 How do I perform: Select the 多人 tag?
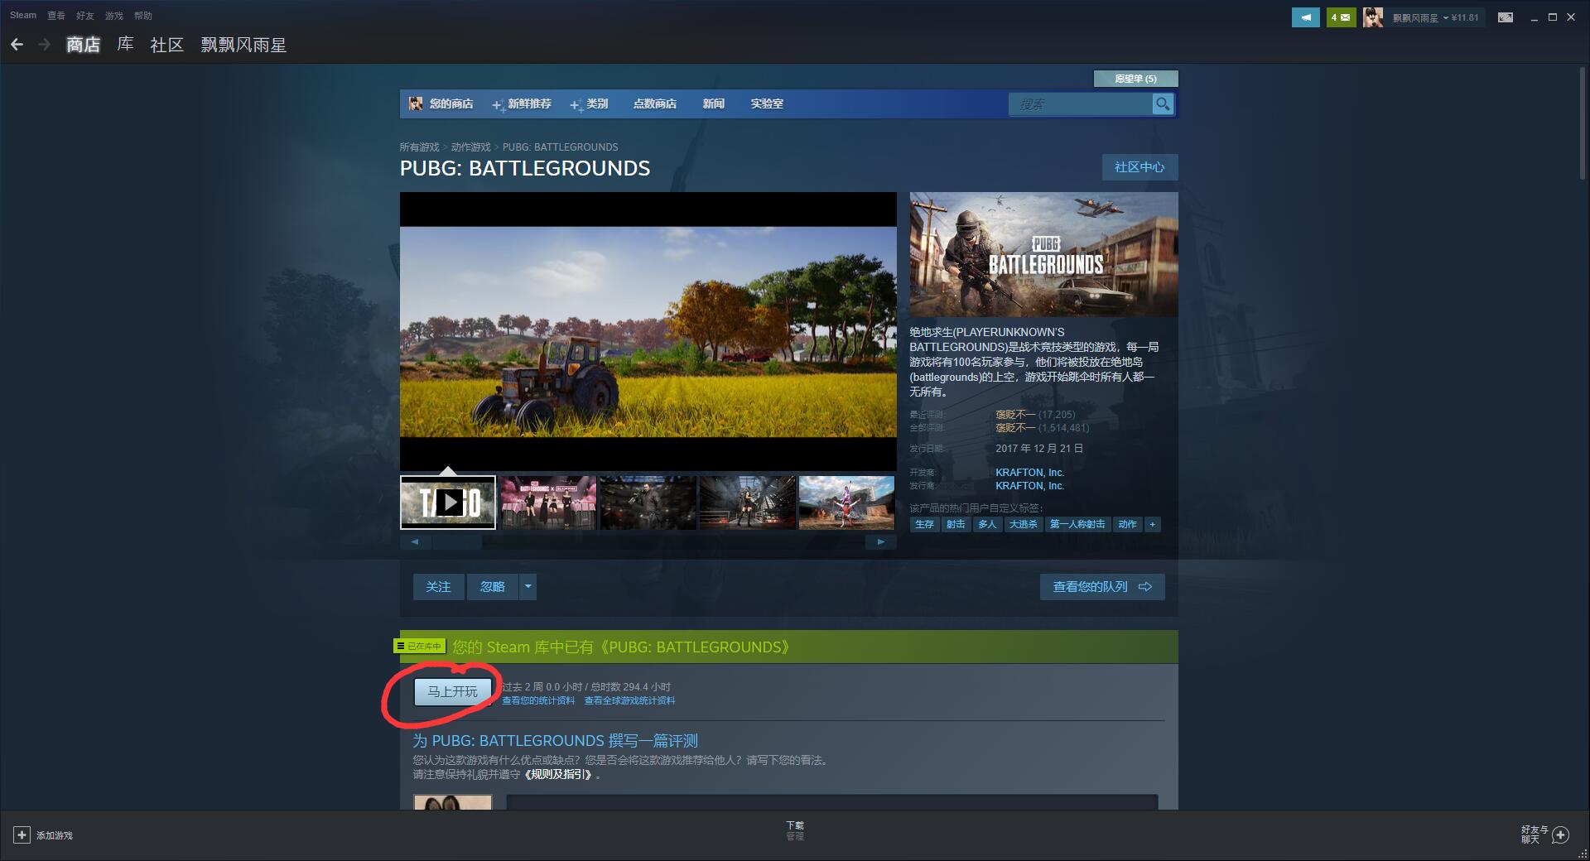pyautogui.click(x=987, y=524)
